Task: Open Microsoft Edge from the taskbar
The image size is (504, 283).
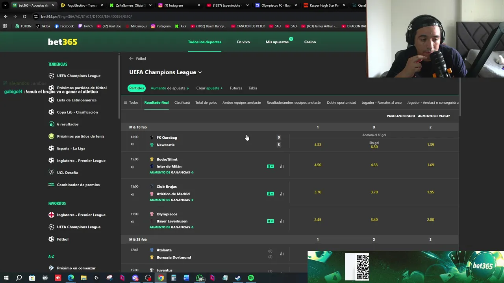Action: tap(71, 278)
